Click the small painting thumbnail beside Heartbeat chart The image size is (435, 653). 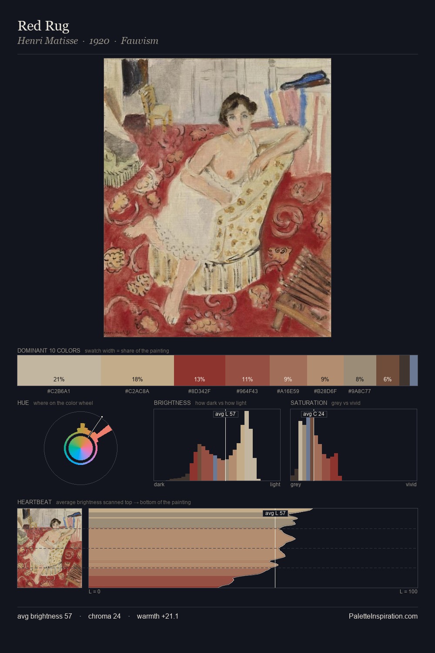(50, 548)
